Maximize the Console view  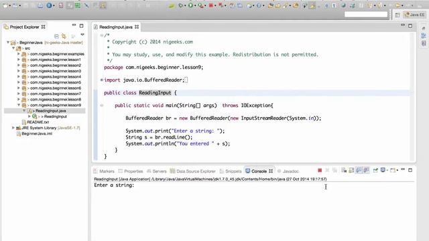pyautogui.click(x=410, y=170)
